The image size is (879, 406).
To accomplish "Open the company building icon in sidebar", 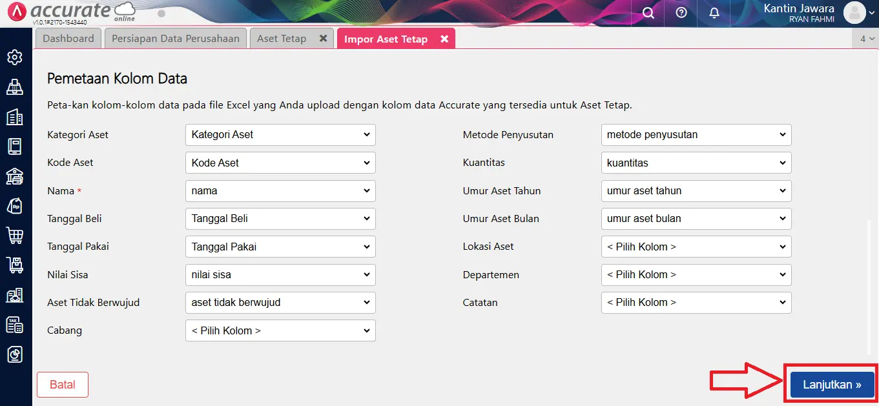I will 15,117.
